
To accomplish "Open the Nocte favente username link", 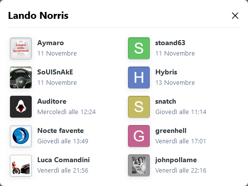I will pyautogui.click(x=61, y=130).
